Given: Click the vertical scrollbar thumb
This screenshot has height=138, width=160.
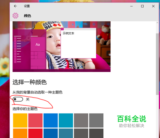Looking at the screenshot, I should click(157, 64).
